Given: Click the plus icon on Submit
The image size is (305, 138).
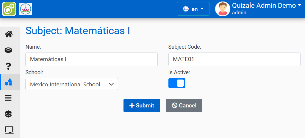Looking at the screenshot, I should [x=132, y=105].
